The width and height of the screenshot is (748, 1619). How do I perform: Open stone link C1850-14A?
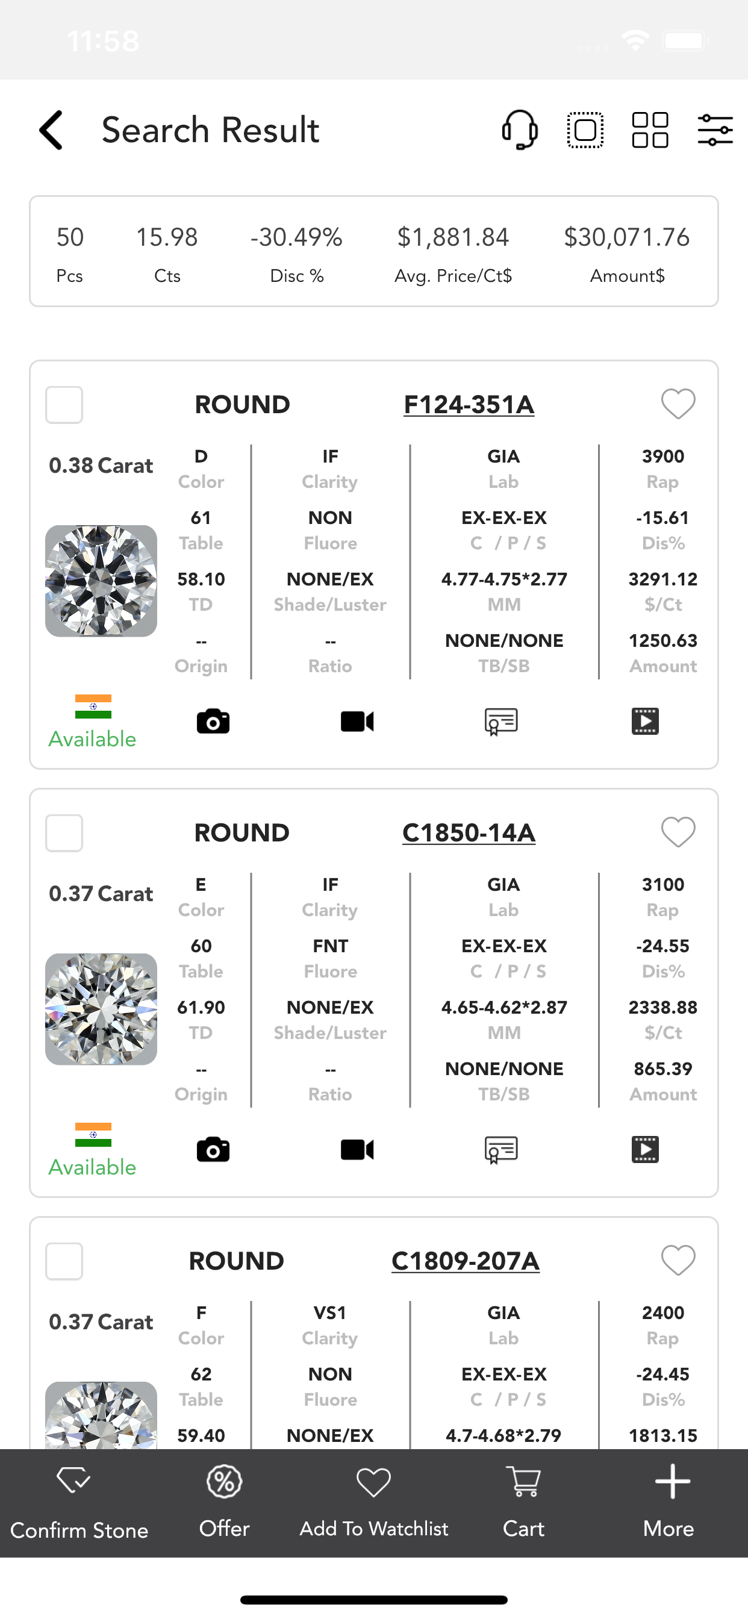[x=469, y=833]
